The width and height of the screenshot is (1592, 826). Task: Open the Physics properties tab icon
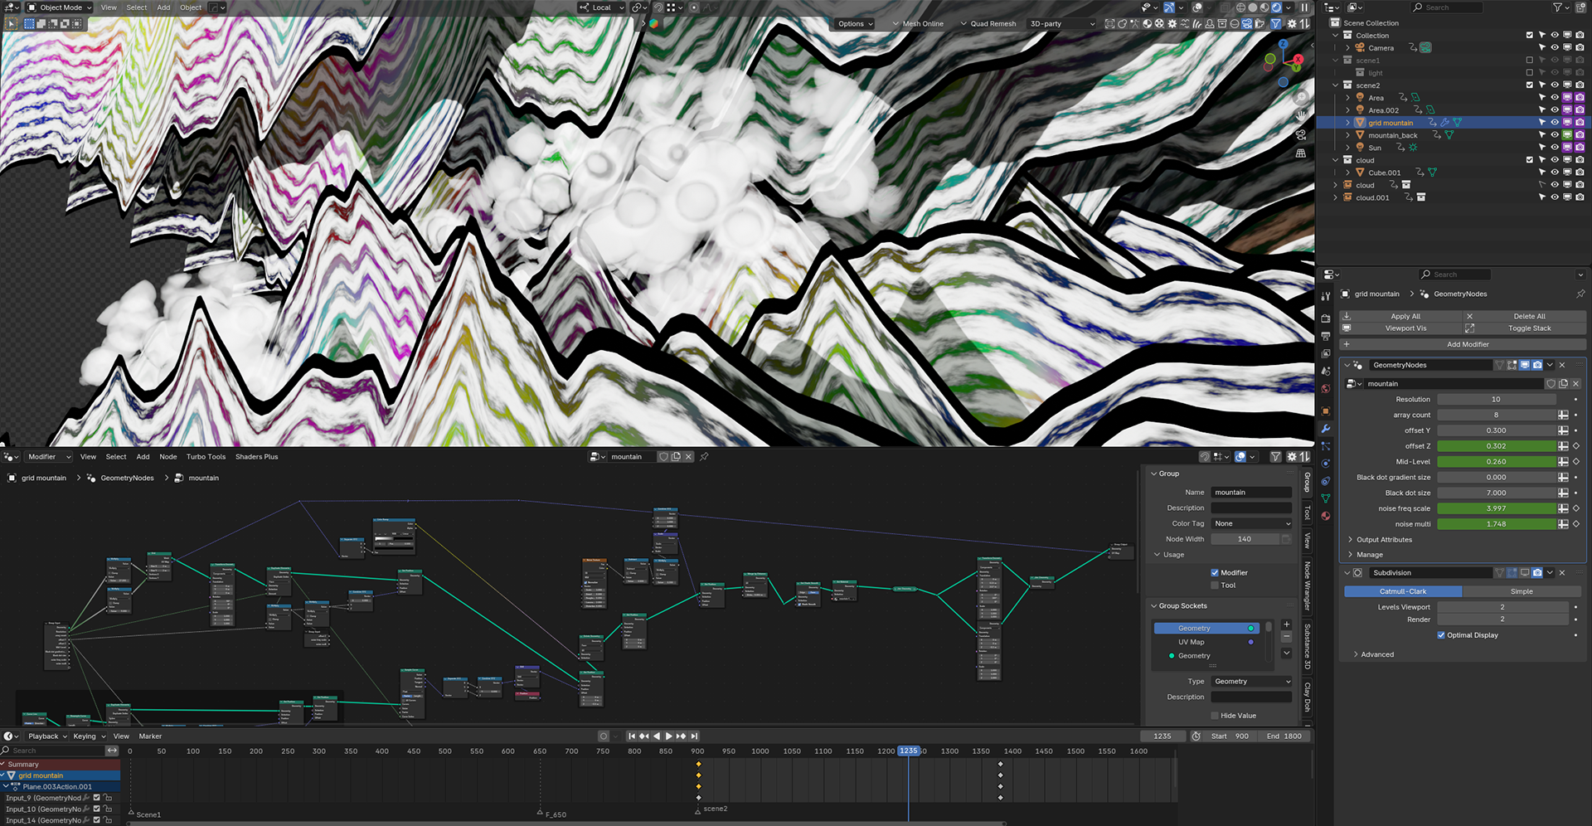coord(1325,464)
